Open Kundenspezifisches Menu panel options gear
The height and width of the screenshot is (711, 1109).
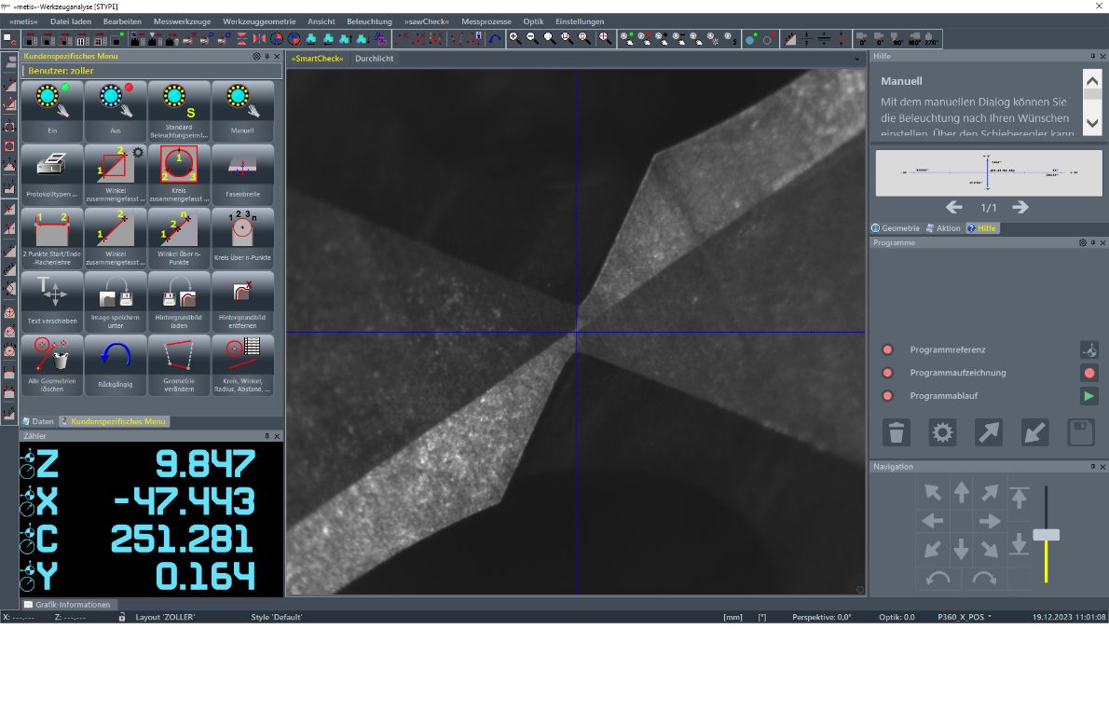click(x=256, y=56)
